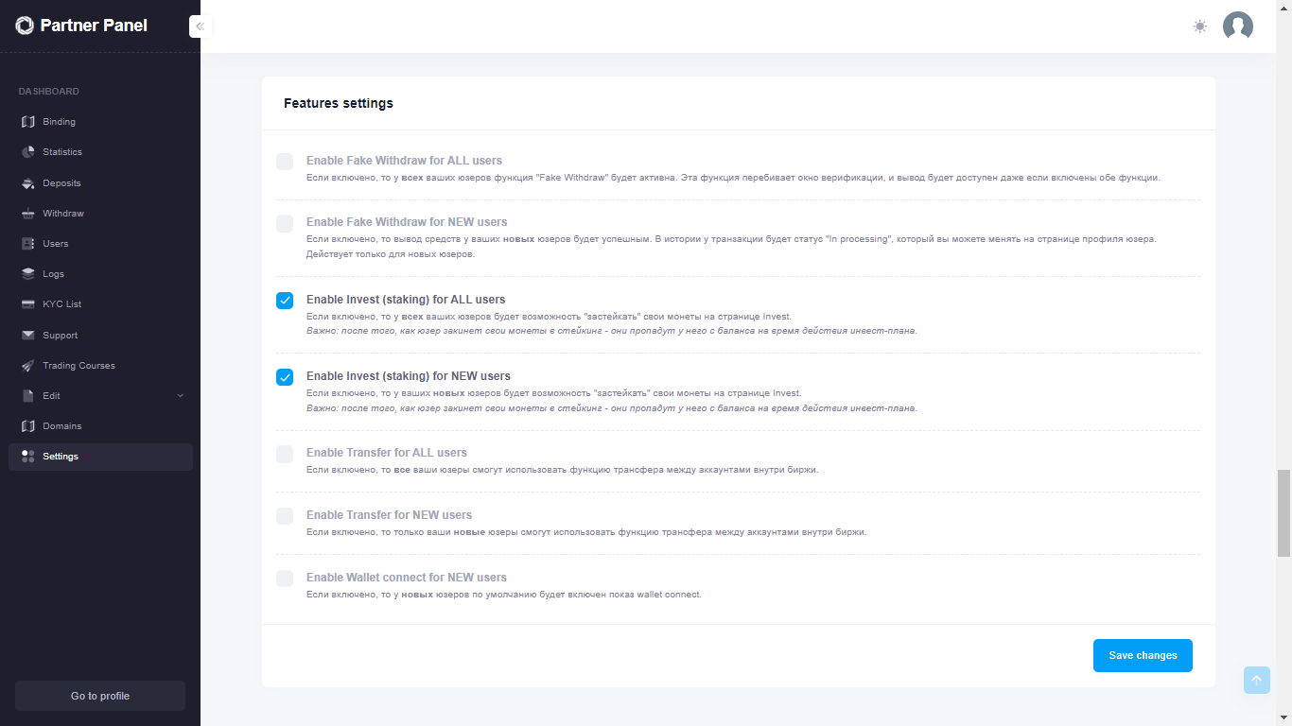Viewport: 1292px width, 726px height.
Task: Click the Logs stack icon
Action: click(27, 274)
